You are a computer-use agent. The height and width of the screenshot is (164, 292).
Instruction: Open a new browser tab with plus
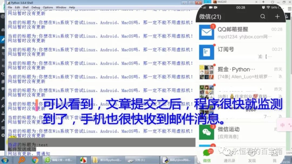coord(263,2)
